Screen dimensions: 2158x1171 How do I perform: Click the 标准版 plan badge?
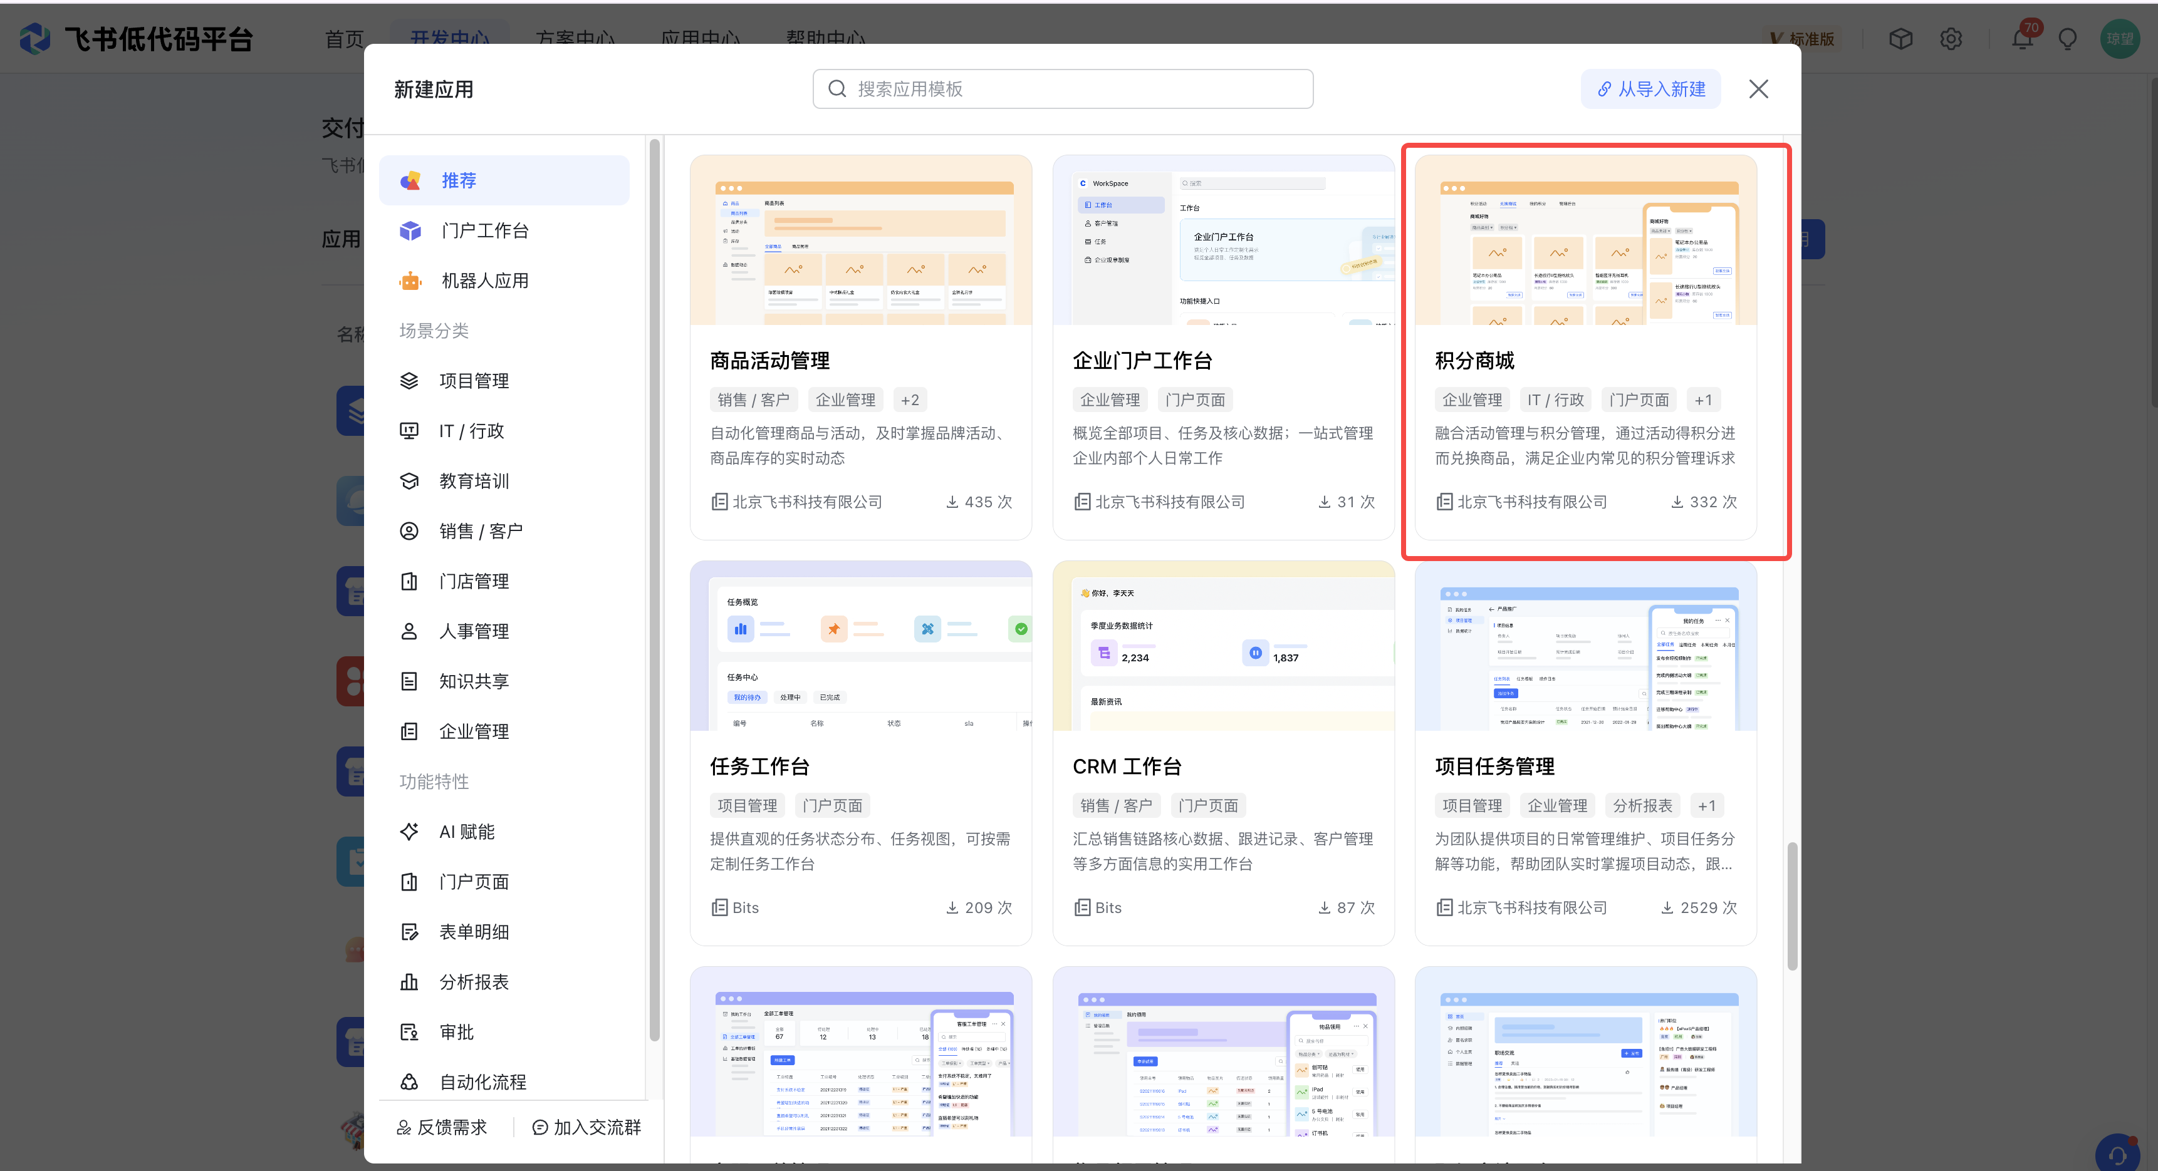point(1802,39)
